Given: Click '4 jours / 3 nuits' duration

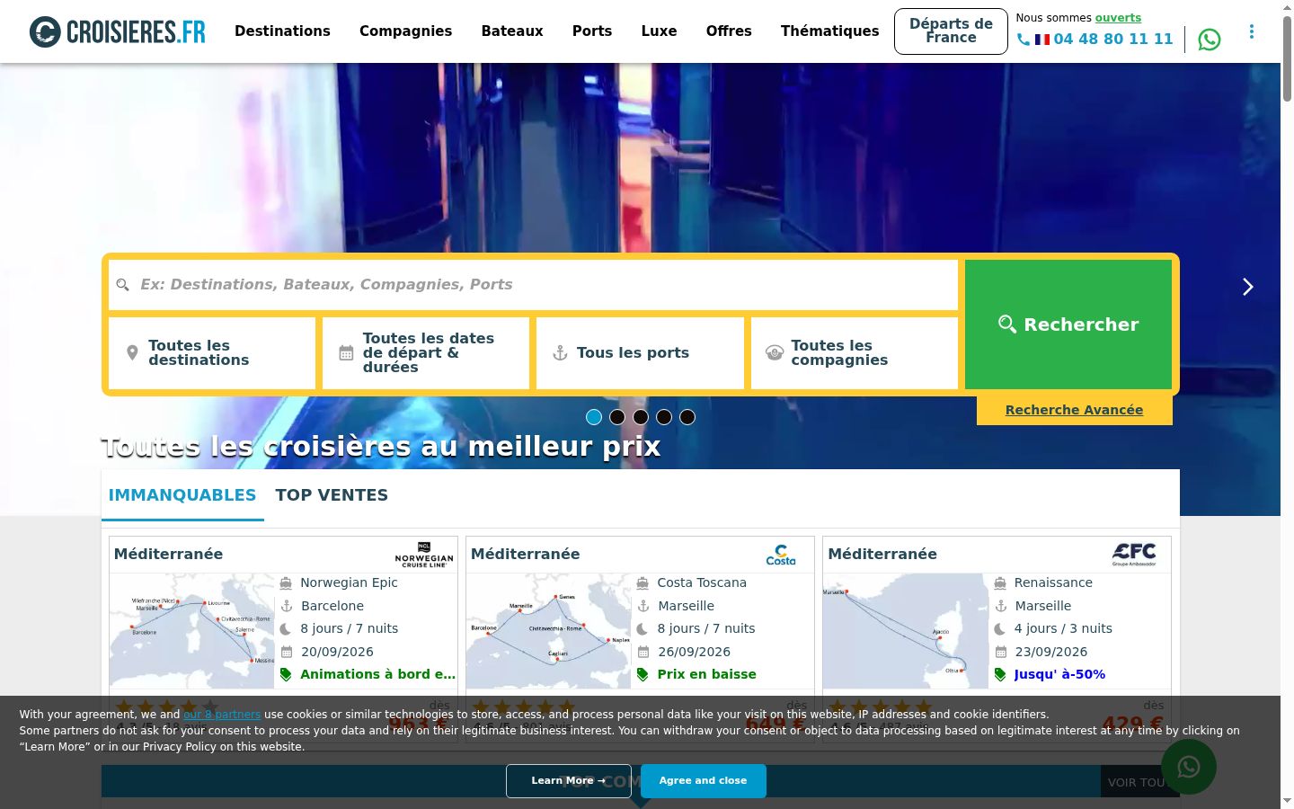Looking at the screenshot, I should 1063,628.
